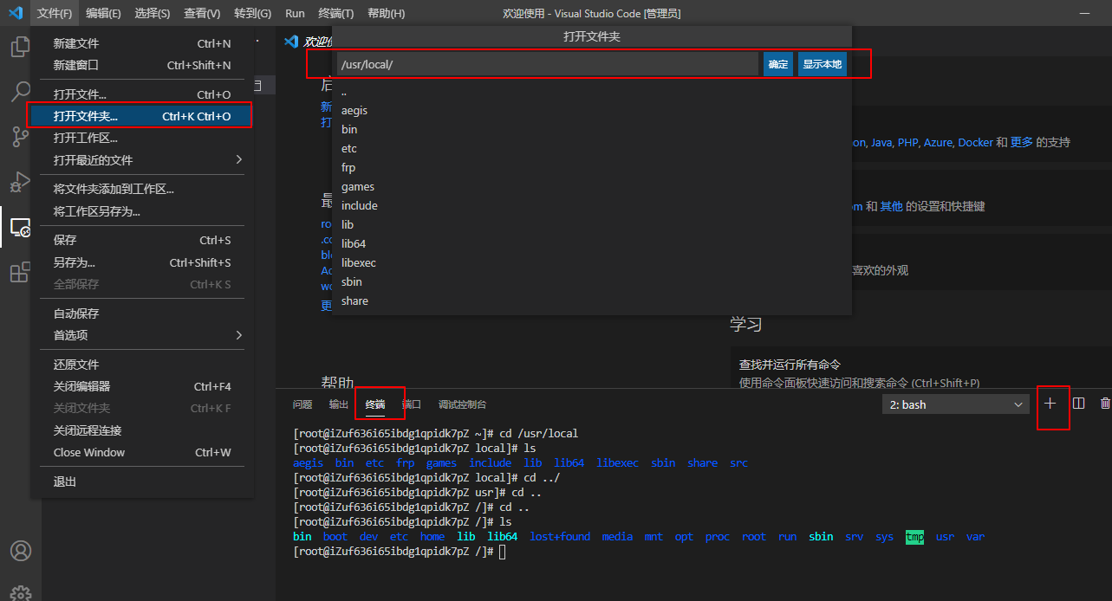
Task: Open the Search view in activity bar
Action: click(20, 92)
